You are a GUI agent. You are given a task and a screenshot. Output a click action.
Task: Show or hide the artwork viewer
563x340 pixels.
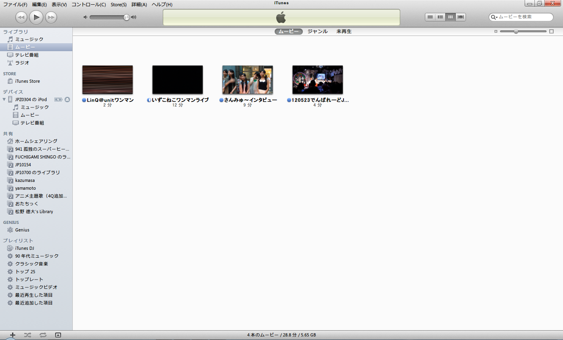58,335
